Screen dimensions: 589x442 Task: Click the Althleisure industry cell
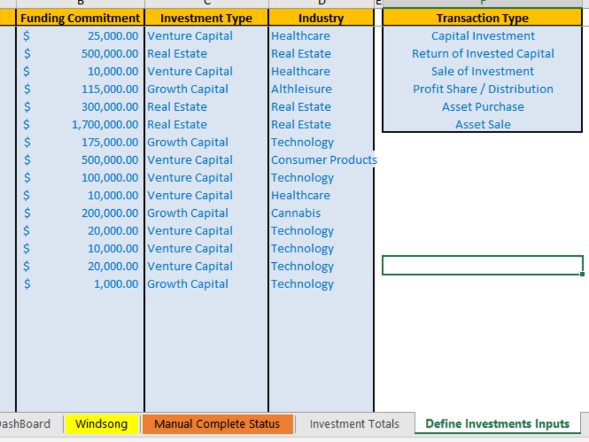click(321, 89)
